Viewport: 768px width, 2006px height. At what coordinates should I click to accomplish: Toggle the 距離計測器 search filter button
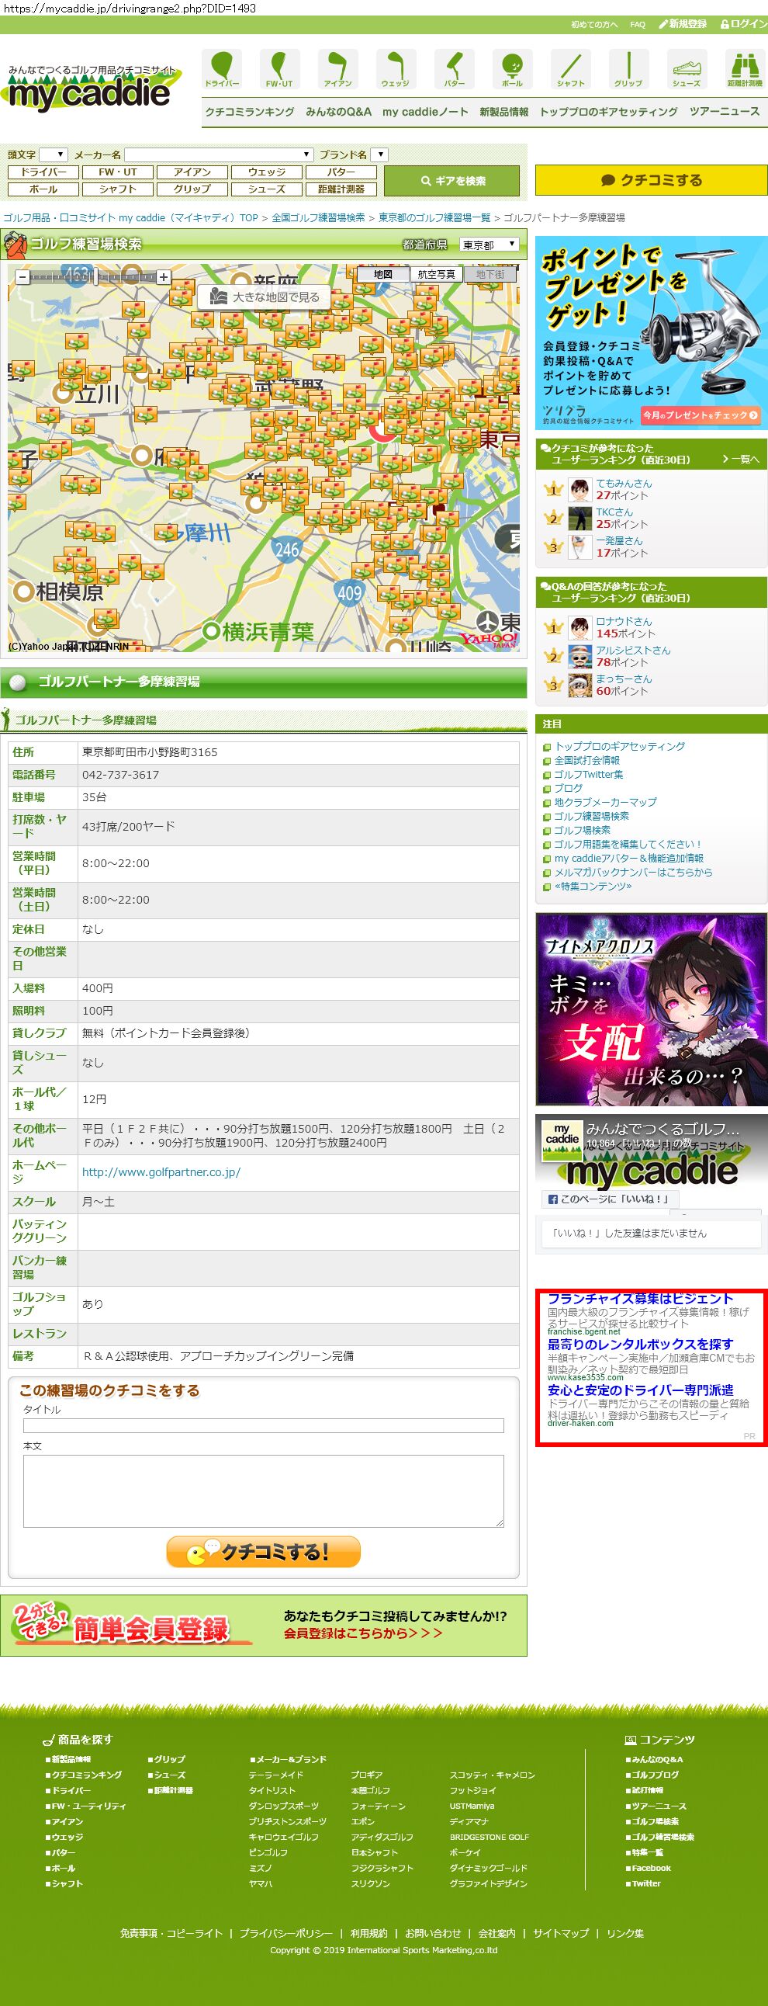(x=341, y=189)
